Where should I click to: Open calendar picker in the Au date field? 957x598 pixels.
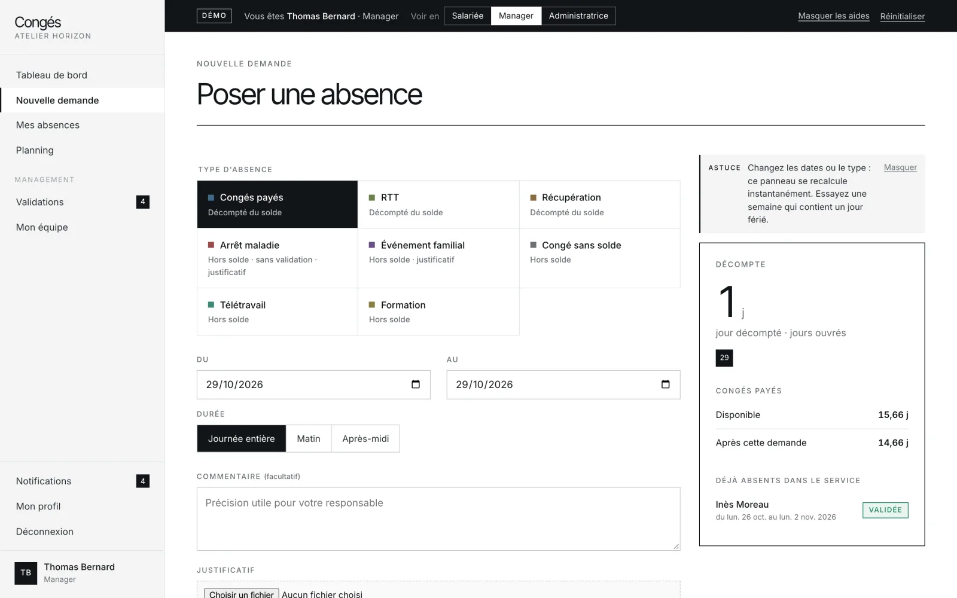[x=665, y=385]
